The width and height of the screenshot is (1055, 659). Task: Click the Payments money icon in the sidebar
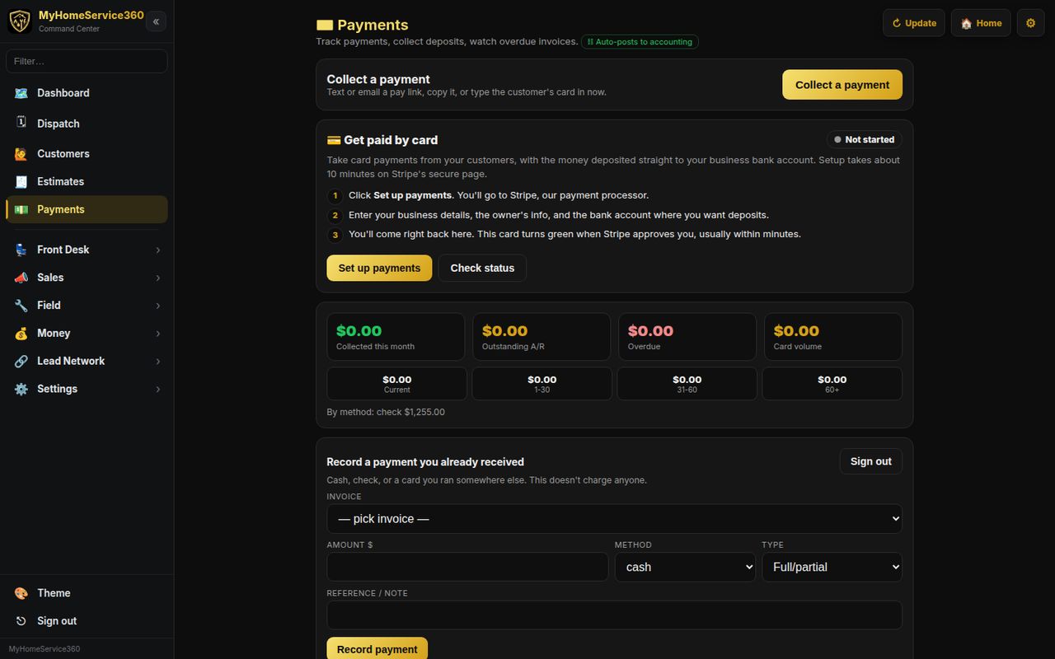click(x=21, y=209)
